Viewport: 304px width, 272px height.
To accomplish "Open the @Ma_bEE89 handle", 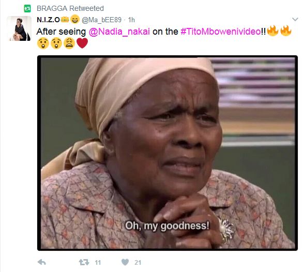I will coord(101,20).
